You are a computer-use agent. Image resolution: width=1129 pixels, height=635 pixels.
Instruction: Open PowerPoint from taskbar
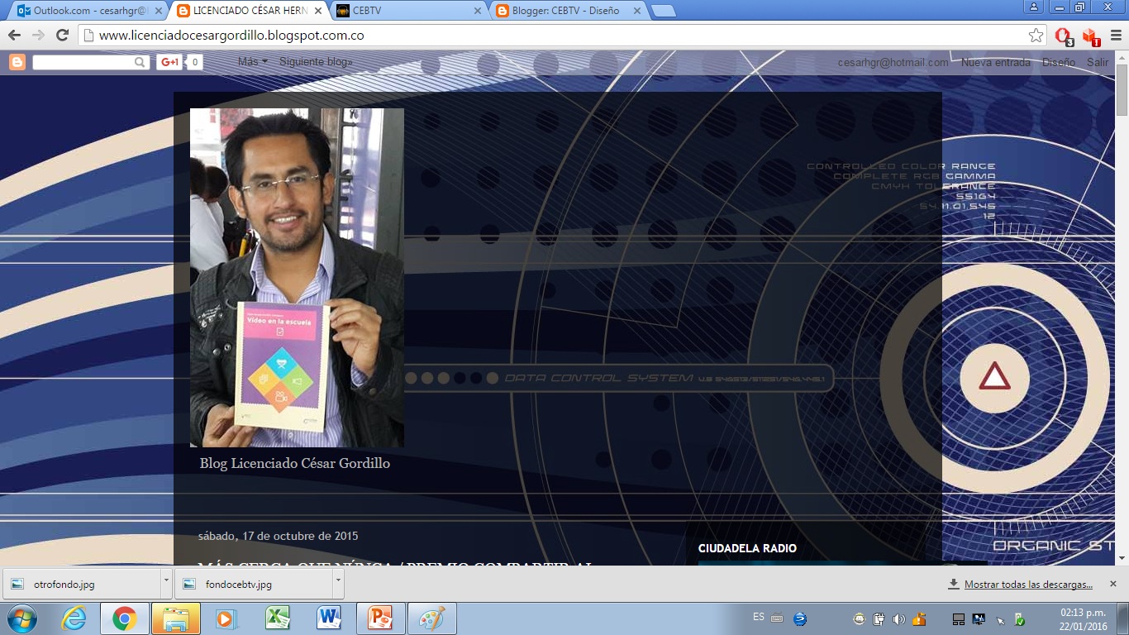pos(379,618)
